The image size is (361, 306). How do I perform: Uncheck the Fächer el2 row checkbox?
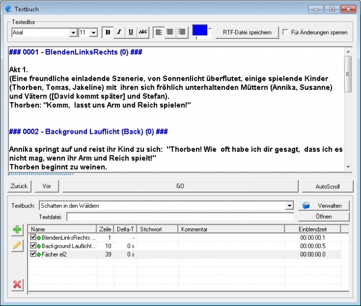[x=33, y=254]
